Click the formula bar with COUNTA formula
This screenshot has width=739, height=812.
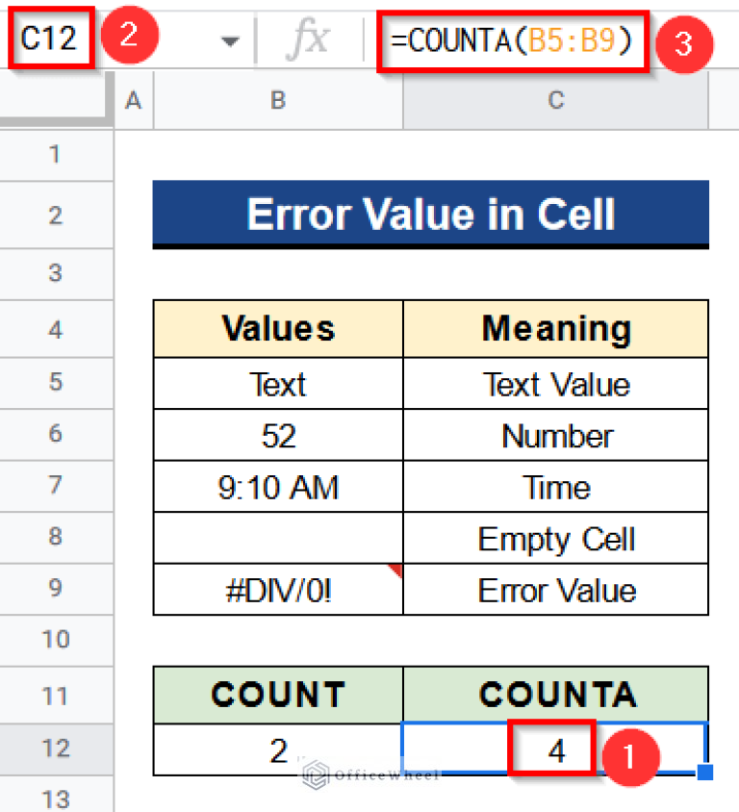tap(510, 40)
